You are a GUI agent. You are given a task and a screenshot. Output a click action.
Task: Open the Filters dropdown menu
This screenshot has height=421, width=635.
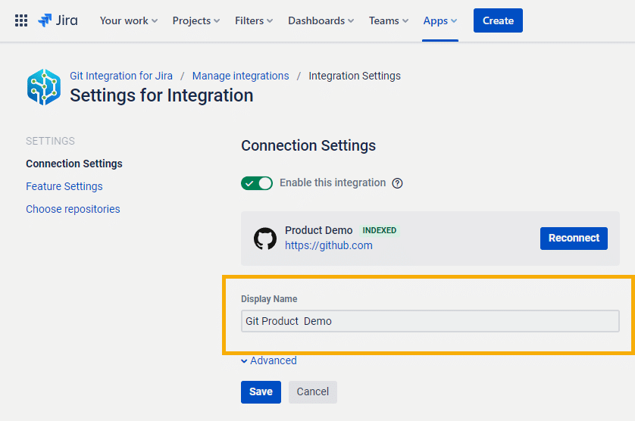coord(254,20)
